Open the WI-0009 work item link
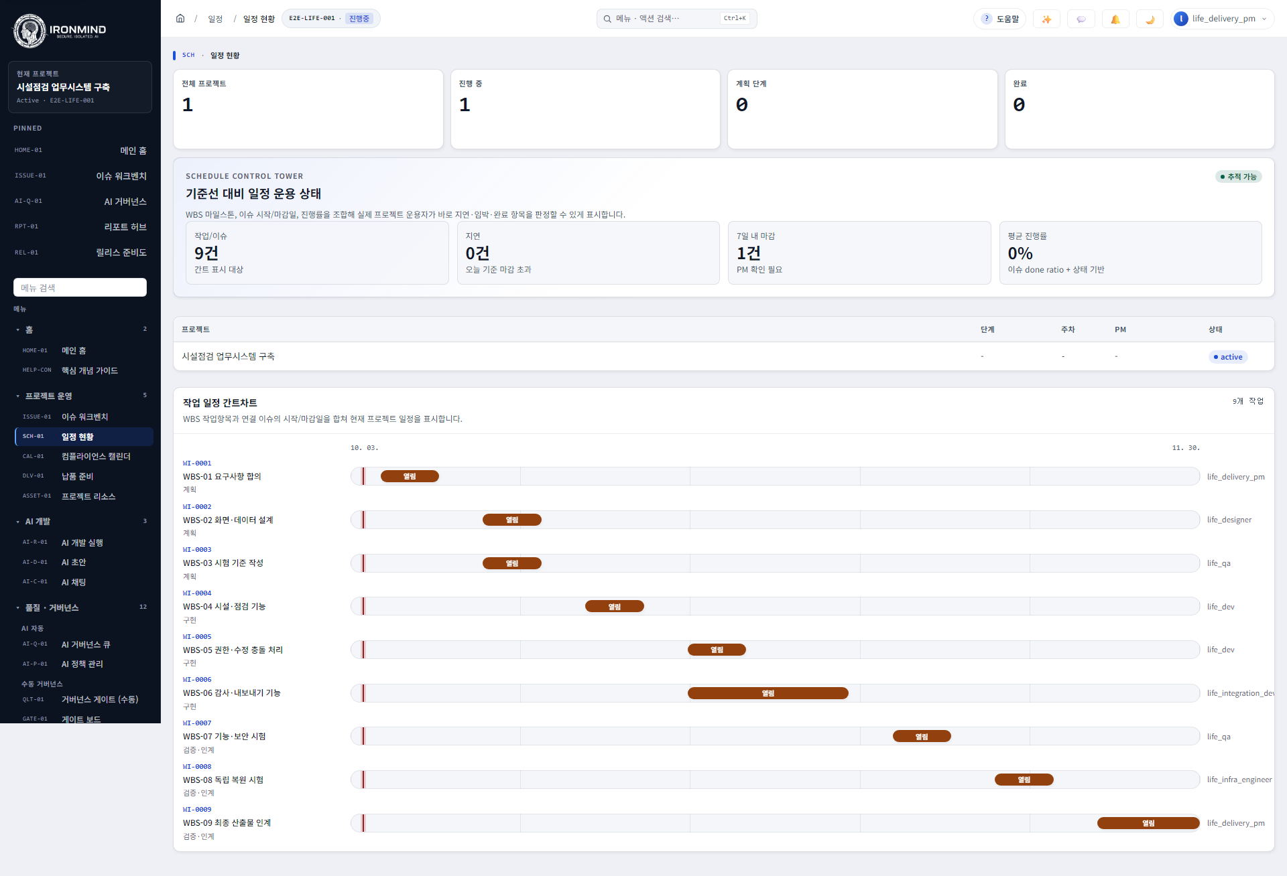The image size is (1287, 876). [197, 809]
